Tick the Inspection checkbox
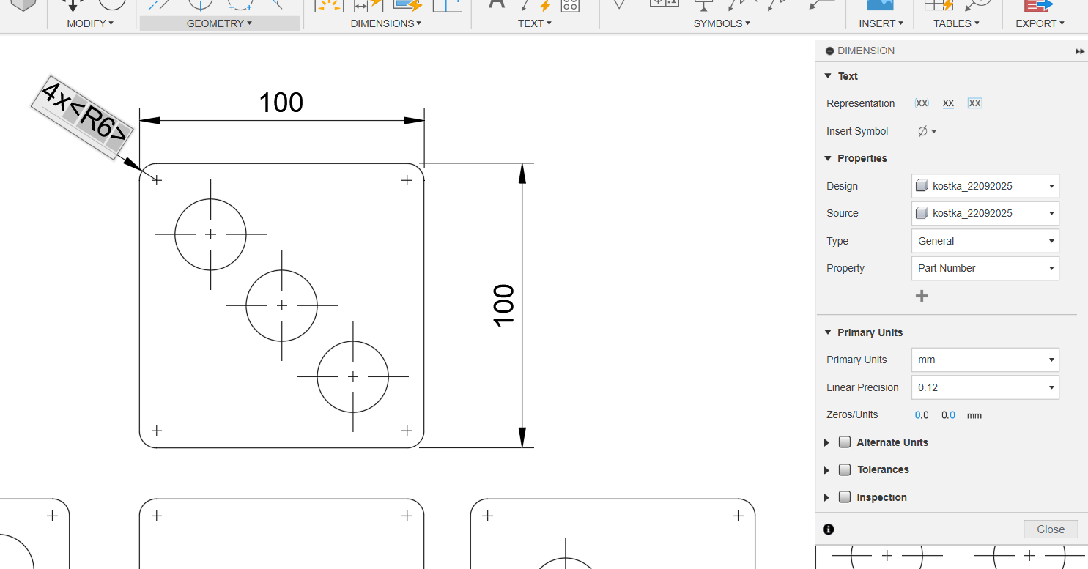1088x569 pixels. tap(845, 497)
